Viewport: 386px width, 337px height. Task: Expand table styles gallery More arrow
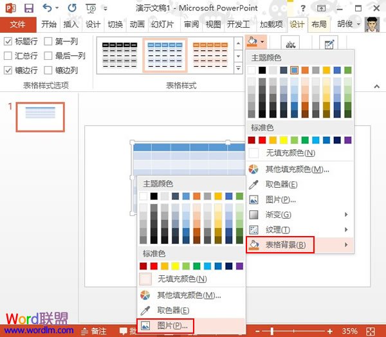click(238, 68)
